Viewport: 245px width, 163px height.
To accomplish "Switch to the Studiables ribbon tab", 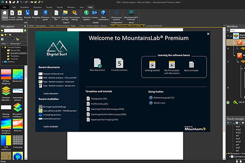I will [x=24, y=7].
